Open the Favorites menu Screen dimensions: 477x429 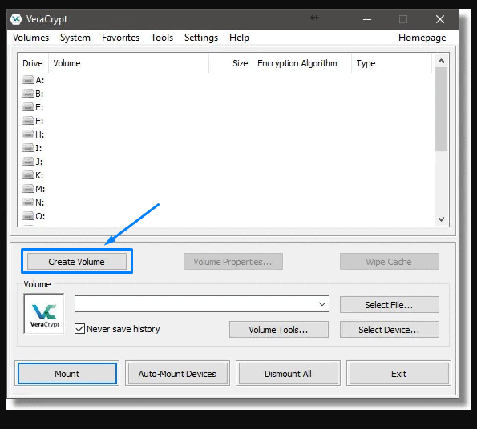[x=120, y=38]
